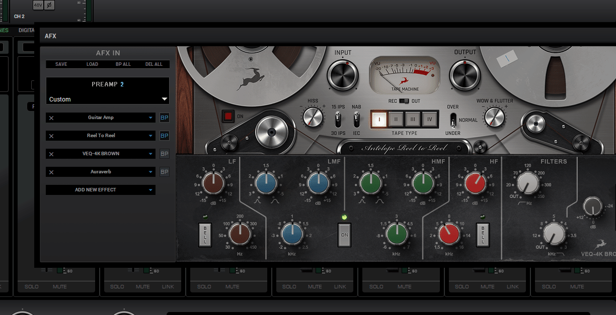Switch to the AFX tab
This screenshot has height=315, width=616.
coord(50,36)
